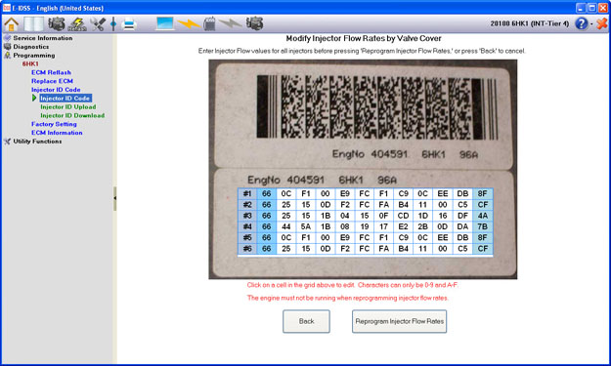Click the printer icon

[x=129, y=24]
